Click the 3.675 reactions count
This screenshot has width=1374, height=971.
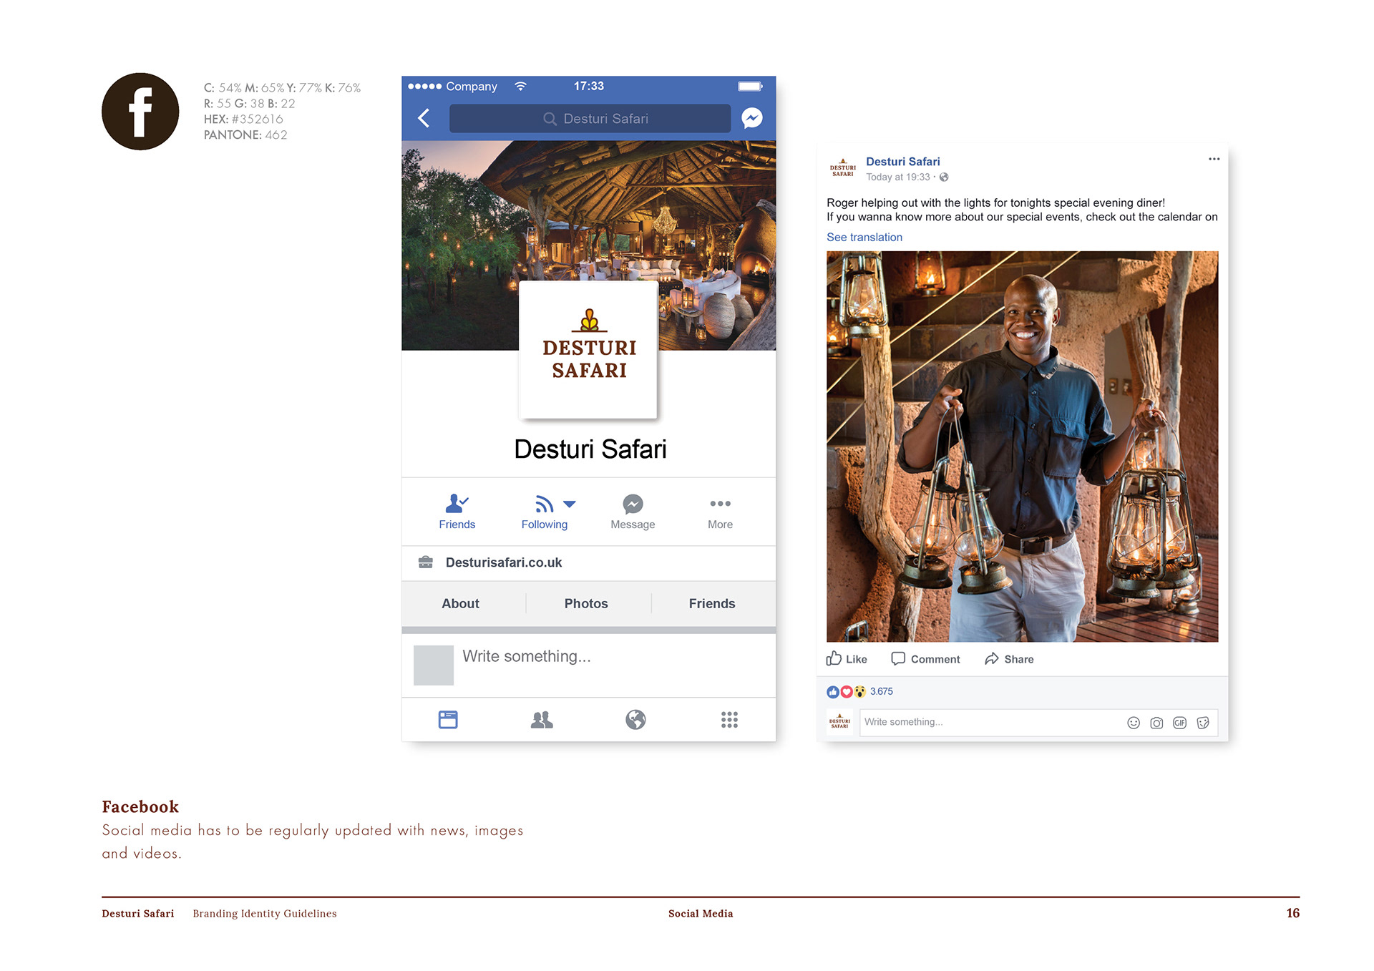tap(882, 691)
